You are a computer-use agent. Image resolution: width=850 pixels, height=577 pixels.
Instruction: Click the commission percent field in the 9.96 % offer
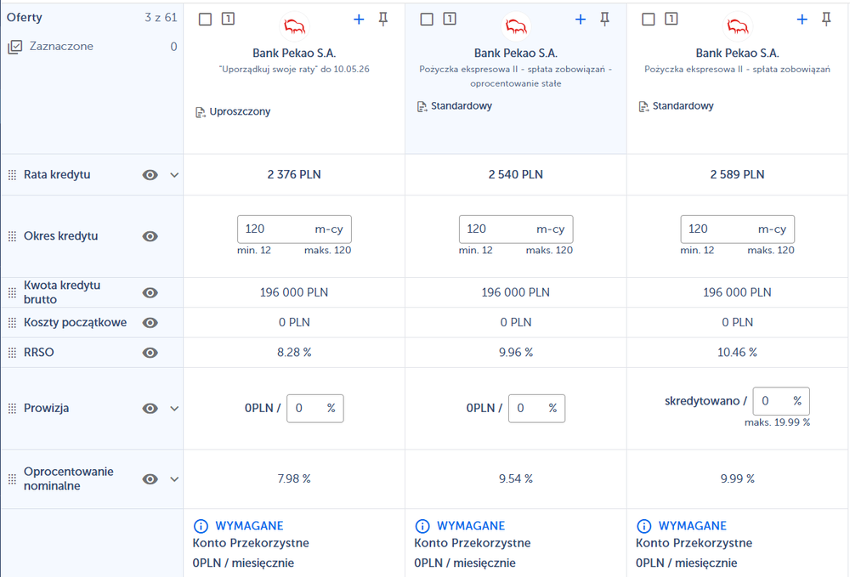pyautogui.click(x=536, y=409)
